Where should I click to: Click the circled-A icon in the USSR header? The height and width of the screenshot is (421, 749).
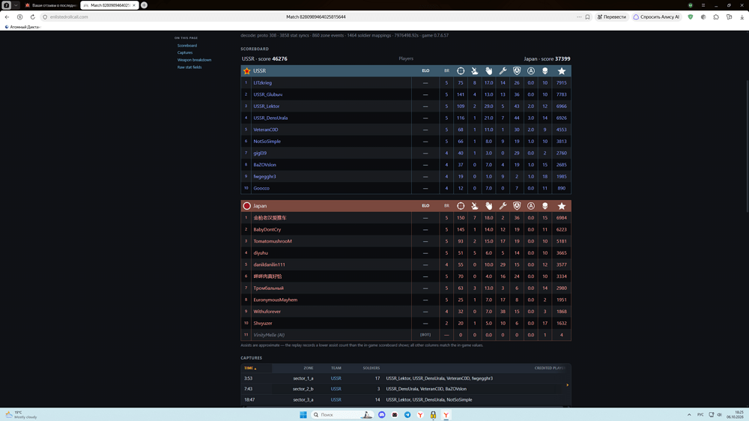(531, 70)
